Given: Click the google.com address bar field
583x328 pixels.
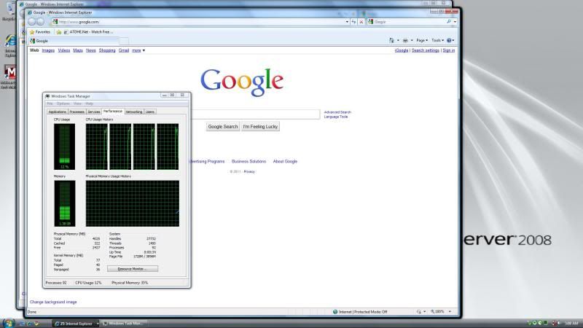Looking at the screenshot, I should pos(198,22).
